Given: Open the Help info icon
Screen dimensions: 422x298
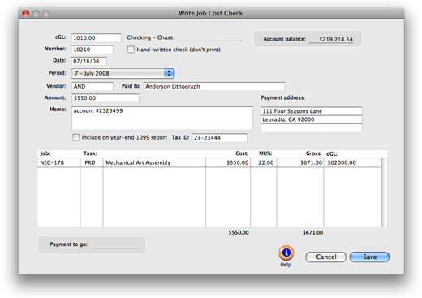Looking at the screenshot, I should coord(286,253).
